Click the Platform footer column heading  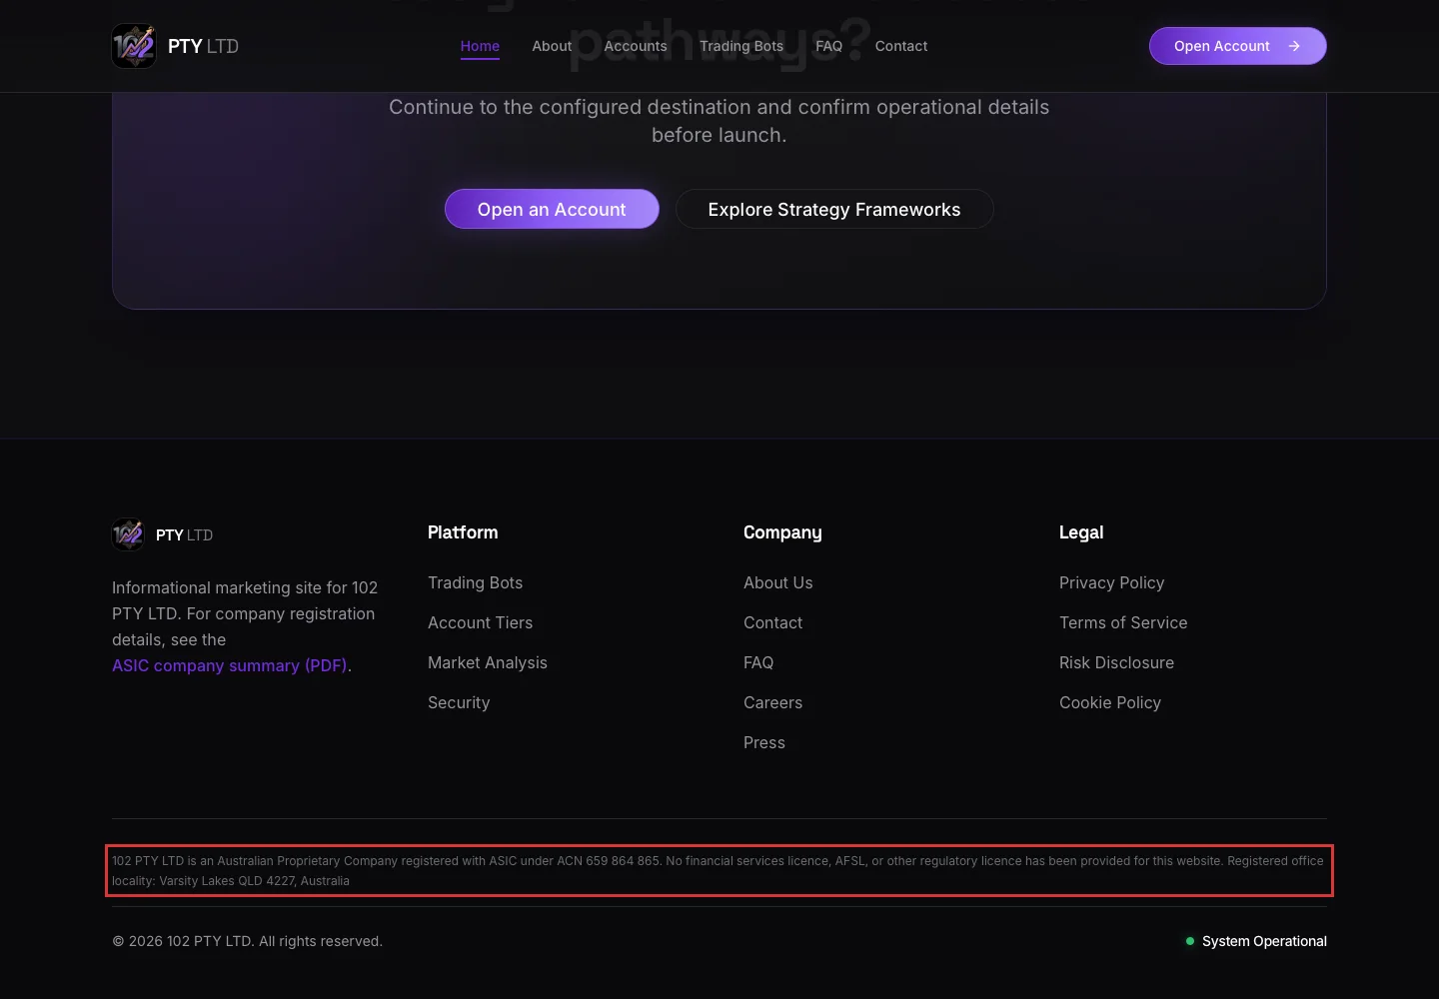(x=463, y=532)
